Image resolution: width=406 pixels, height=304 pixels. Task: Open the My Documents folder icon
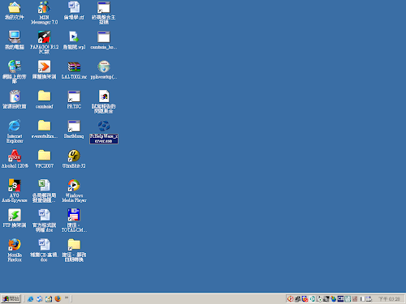point(15,7)
